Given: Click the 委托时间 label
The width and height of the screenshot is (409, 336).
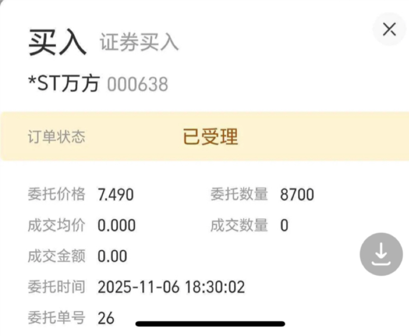Looking at the screenshot, I should click(x=57, y=287).
